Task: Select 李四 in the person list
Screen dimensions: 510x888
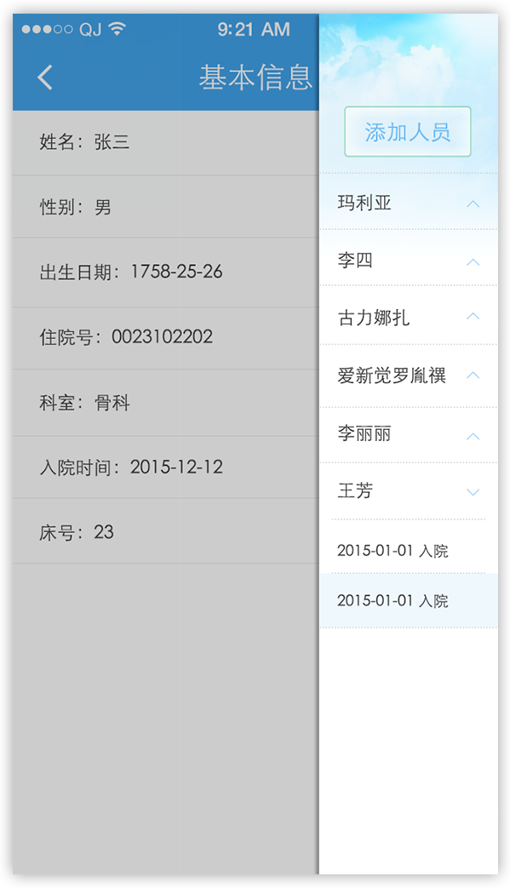Action: point(356,261)
